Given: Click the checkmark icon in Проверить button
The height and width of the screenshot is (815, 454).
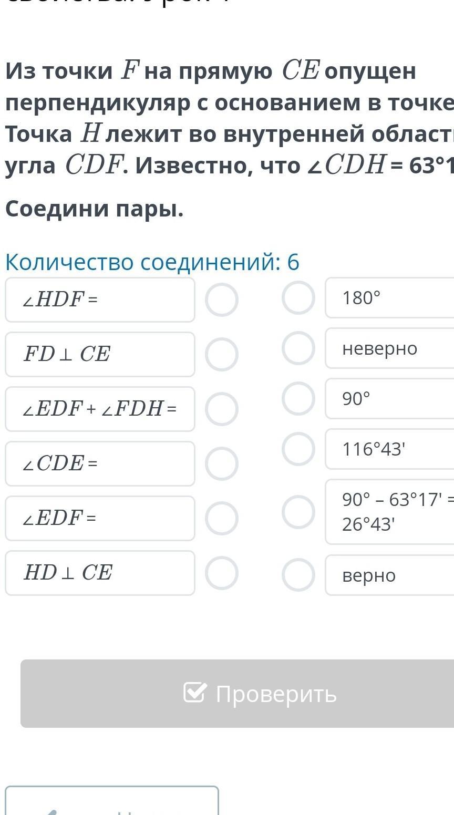Looking at the screenshot, I should click(194, 693).
